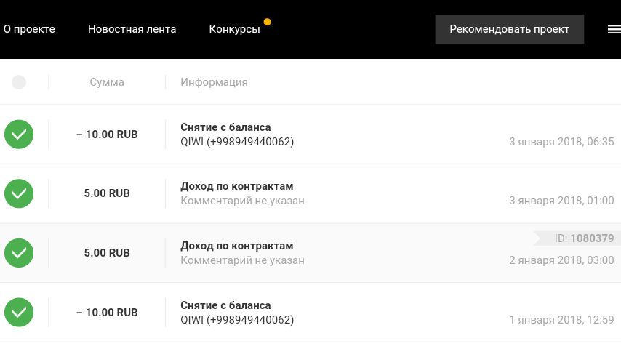Go to the Конкурсы section

click(234, 29)
